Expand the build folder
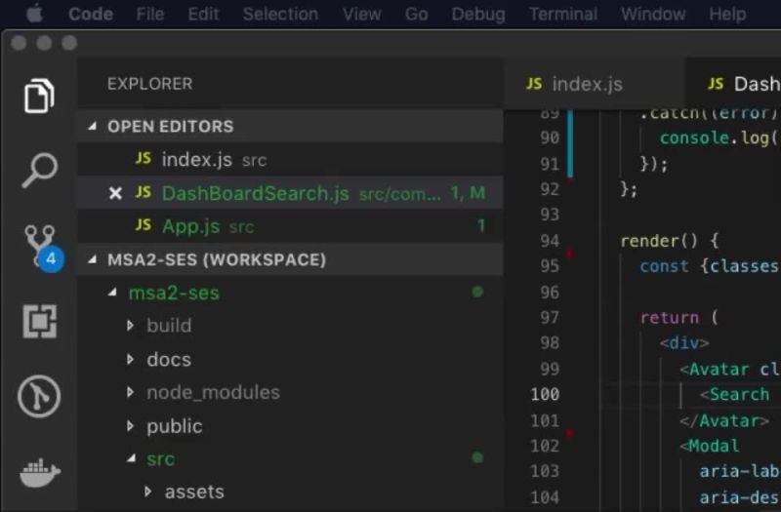Screen dimensions: 781x512 (x=130, y=326)
